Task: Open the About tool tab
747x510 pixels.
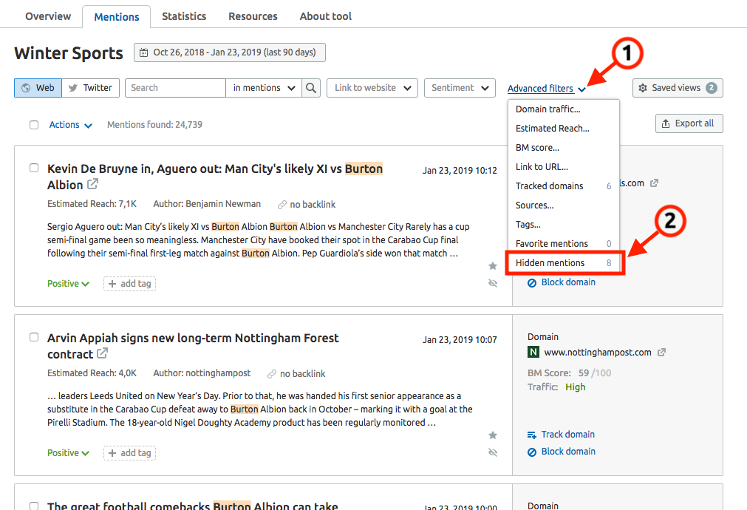Action: [326, 16]
